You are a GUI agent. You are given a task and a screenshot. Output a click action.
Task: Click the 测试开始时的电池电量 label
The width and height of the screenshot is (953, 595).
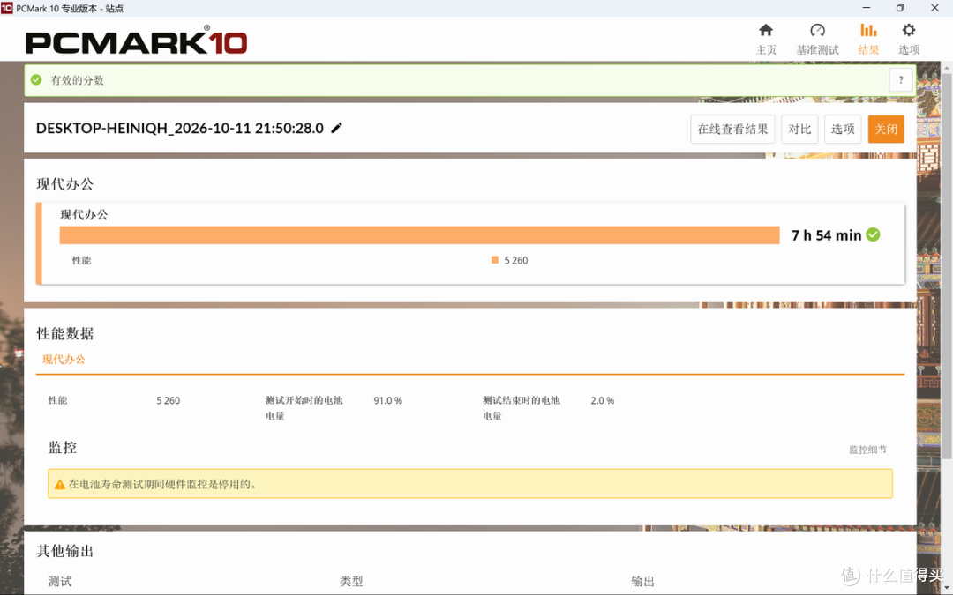click(304, 408)
